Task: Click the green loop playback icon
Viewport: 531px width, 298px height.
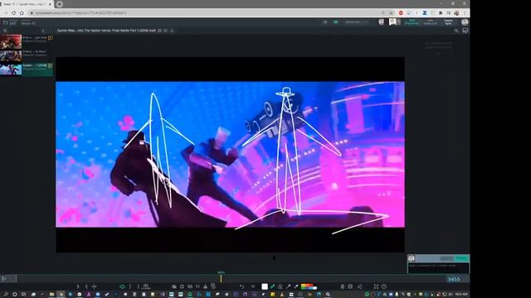Action: 122,286
